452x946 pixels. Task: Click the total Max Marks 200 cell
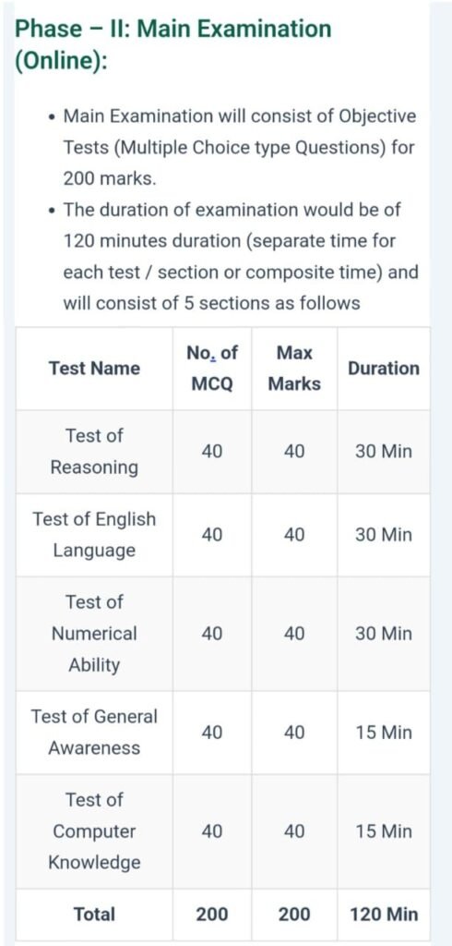(294, 914)
